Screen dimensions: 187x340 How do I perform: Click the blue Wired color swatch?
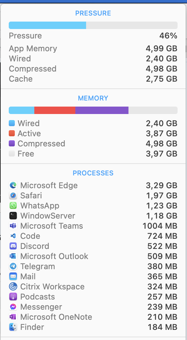click(x=12, y=123)
